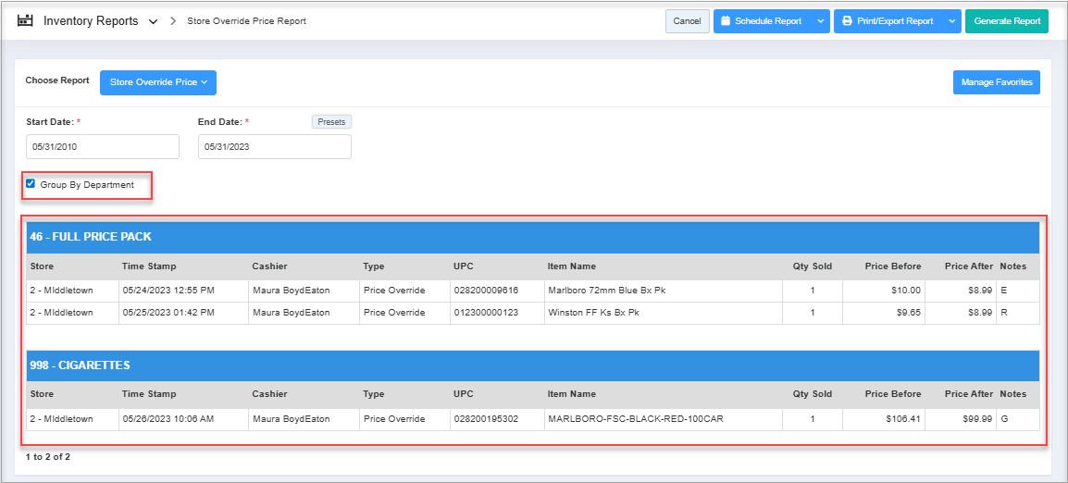Click the End Date input field
Image resolution: width=1068 pixels, height=483 pixels.
tap(274, 146)
